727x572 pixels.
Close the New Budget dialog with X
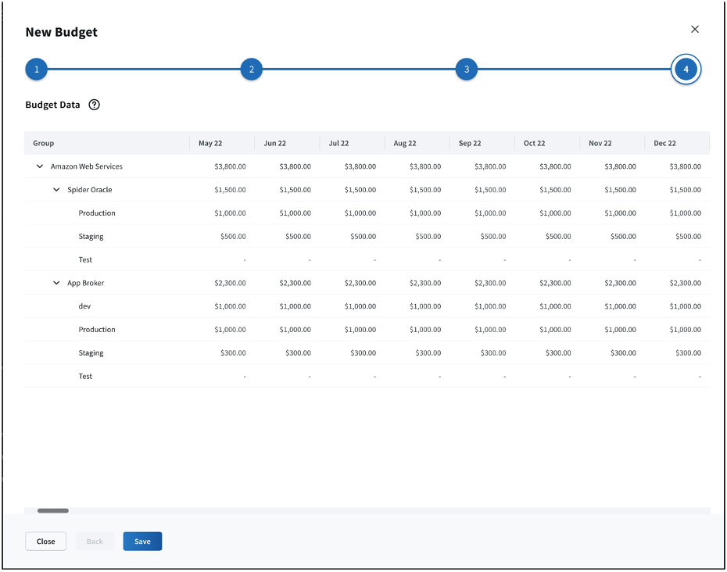click(x=695, y=30)
